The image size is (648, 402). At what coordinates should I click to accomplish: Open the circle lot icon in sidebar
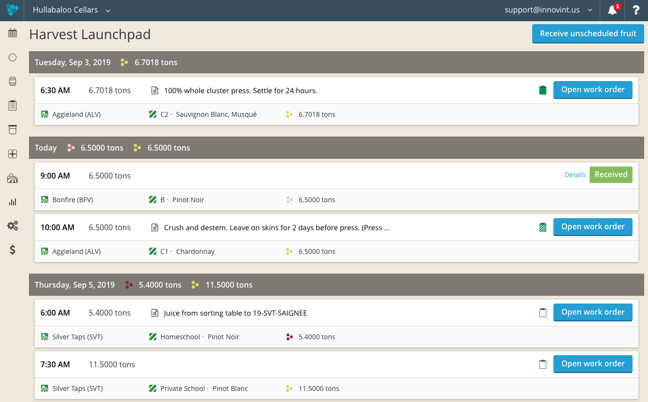click(x=13, y=57)
